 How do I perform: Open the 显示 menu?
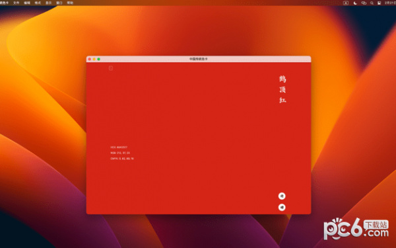point(48,3)
